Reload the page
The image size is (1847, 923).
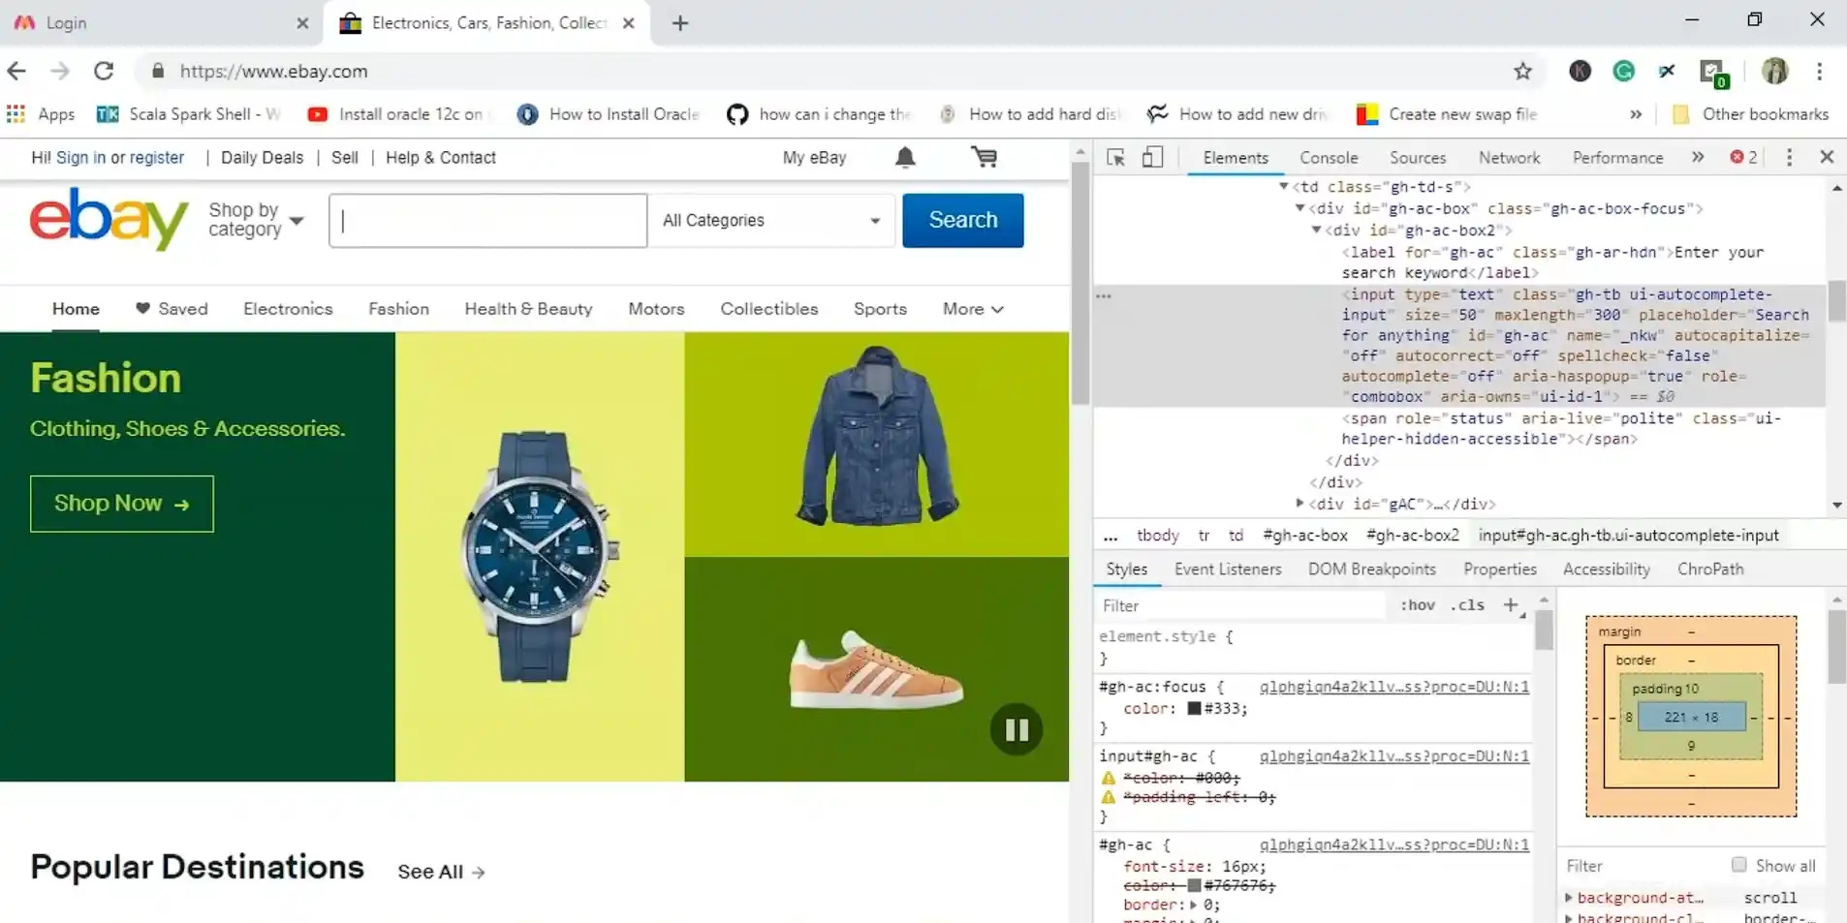[104, 71]
